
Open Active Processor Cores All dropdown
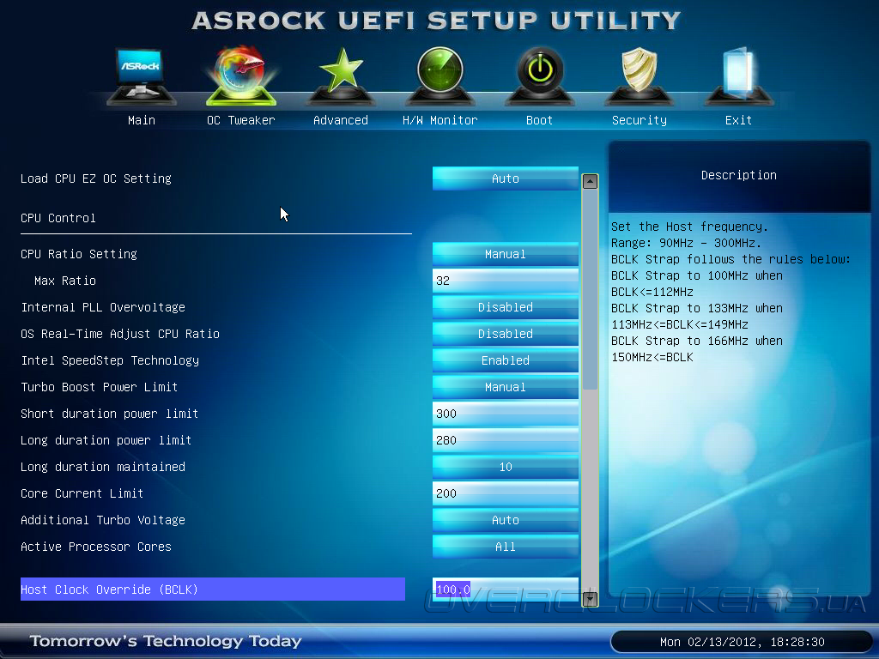(505, 547)
